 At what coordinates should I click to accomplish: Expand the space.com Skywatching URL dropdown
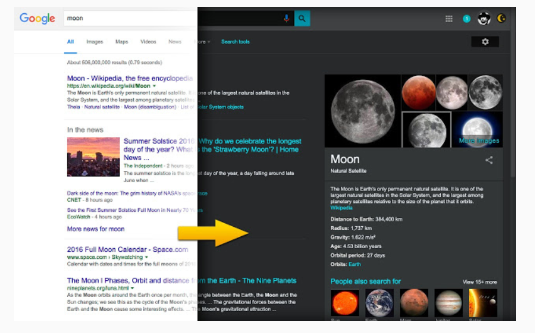pos(146,257)
